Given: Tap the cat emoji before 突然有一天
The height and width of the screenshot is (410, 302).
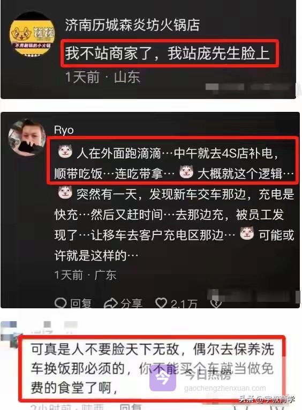Looking at the screenshot, I should click(65, 193).
